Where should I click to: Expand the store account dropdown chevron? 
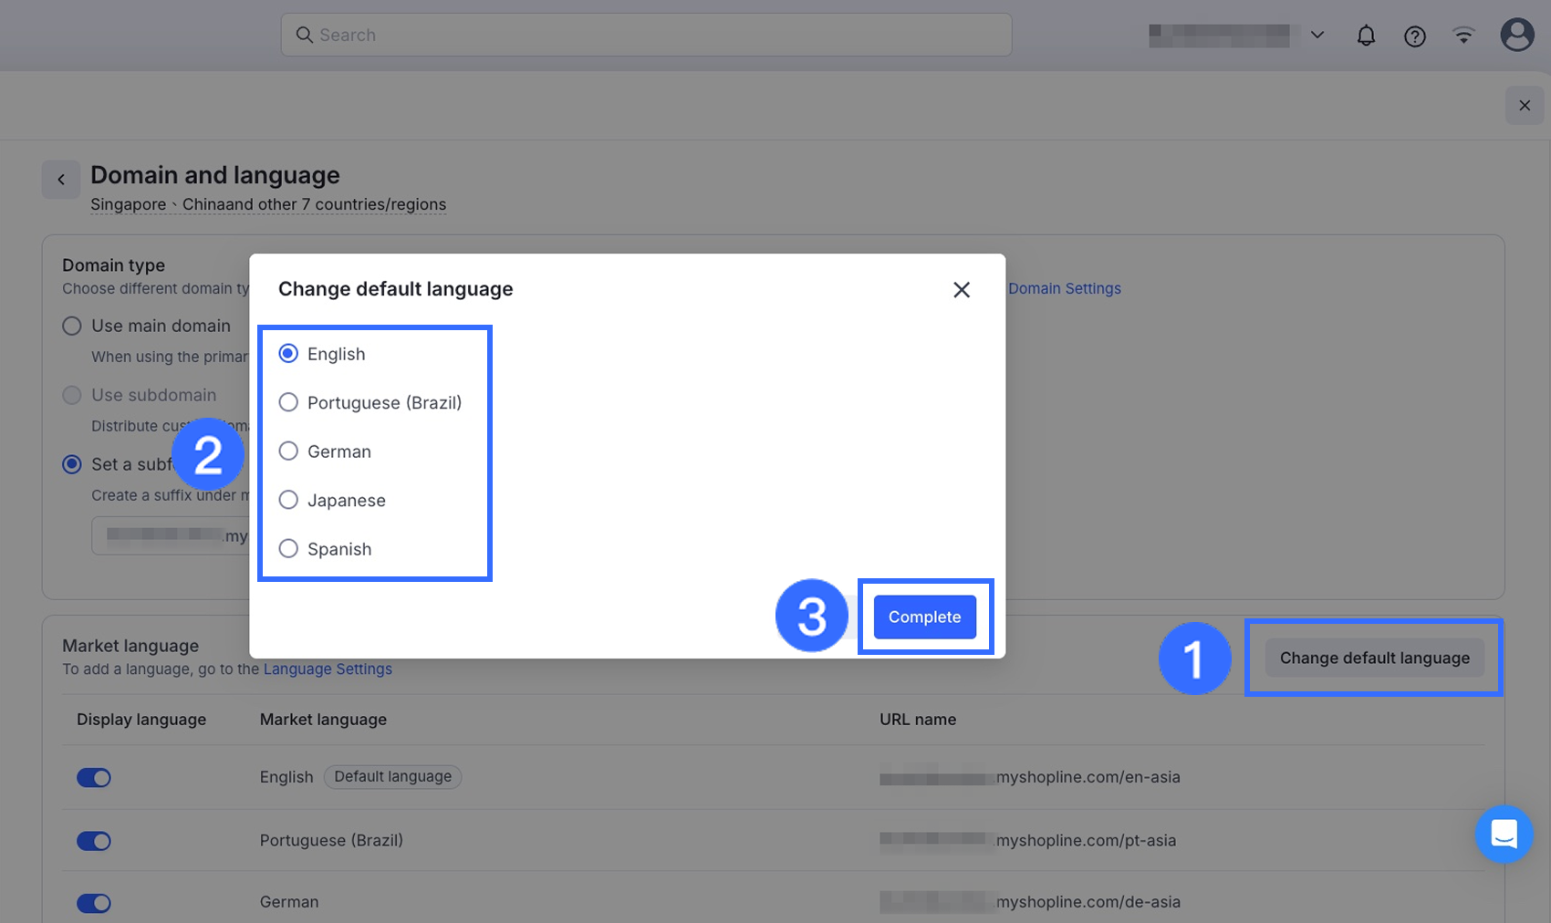tap(1317, 35)
